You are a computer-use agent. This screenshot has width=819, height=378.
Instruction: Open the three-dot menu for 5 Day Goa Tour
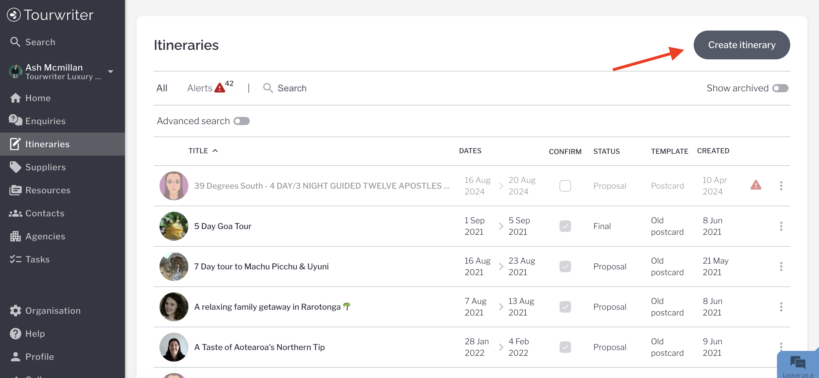coord(781,226)
